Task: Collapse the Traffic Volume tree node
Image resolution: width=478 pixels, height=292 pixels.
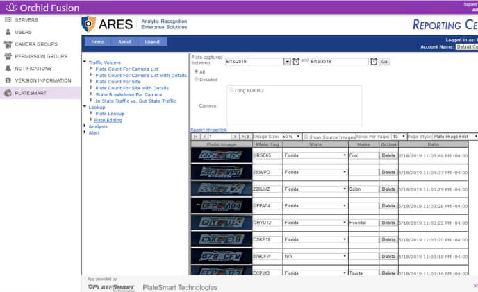Action: tap(85, 62)
